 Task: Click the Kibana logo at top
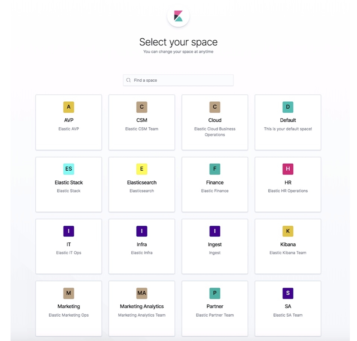(x=178, y=16)
